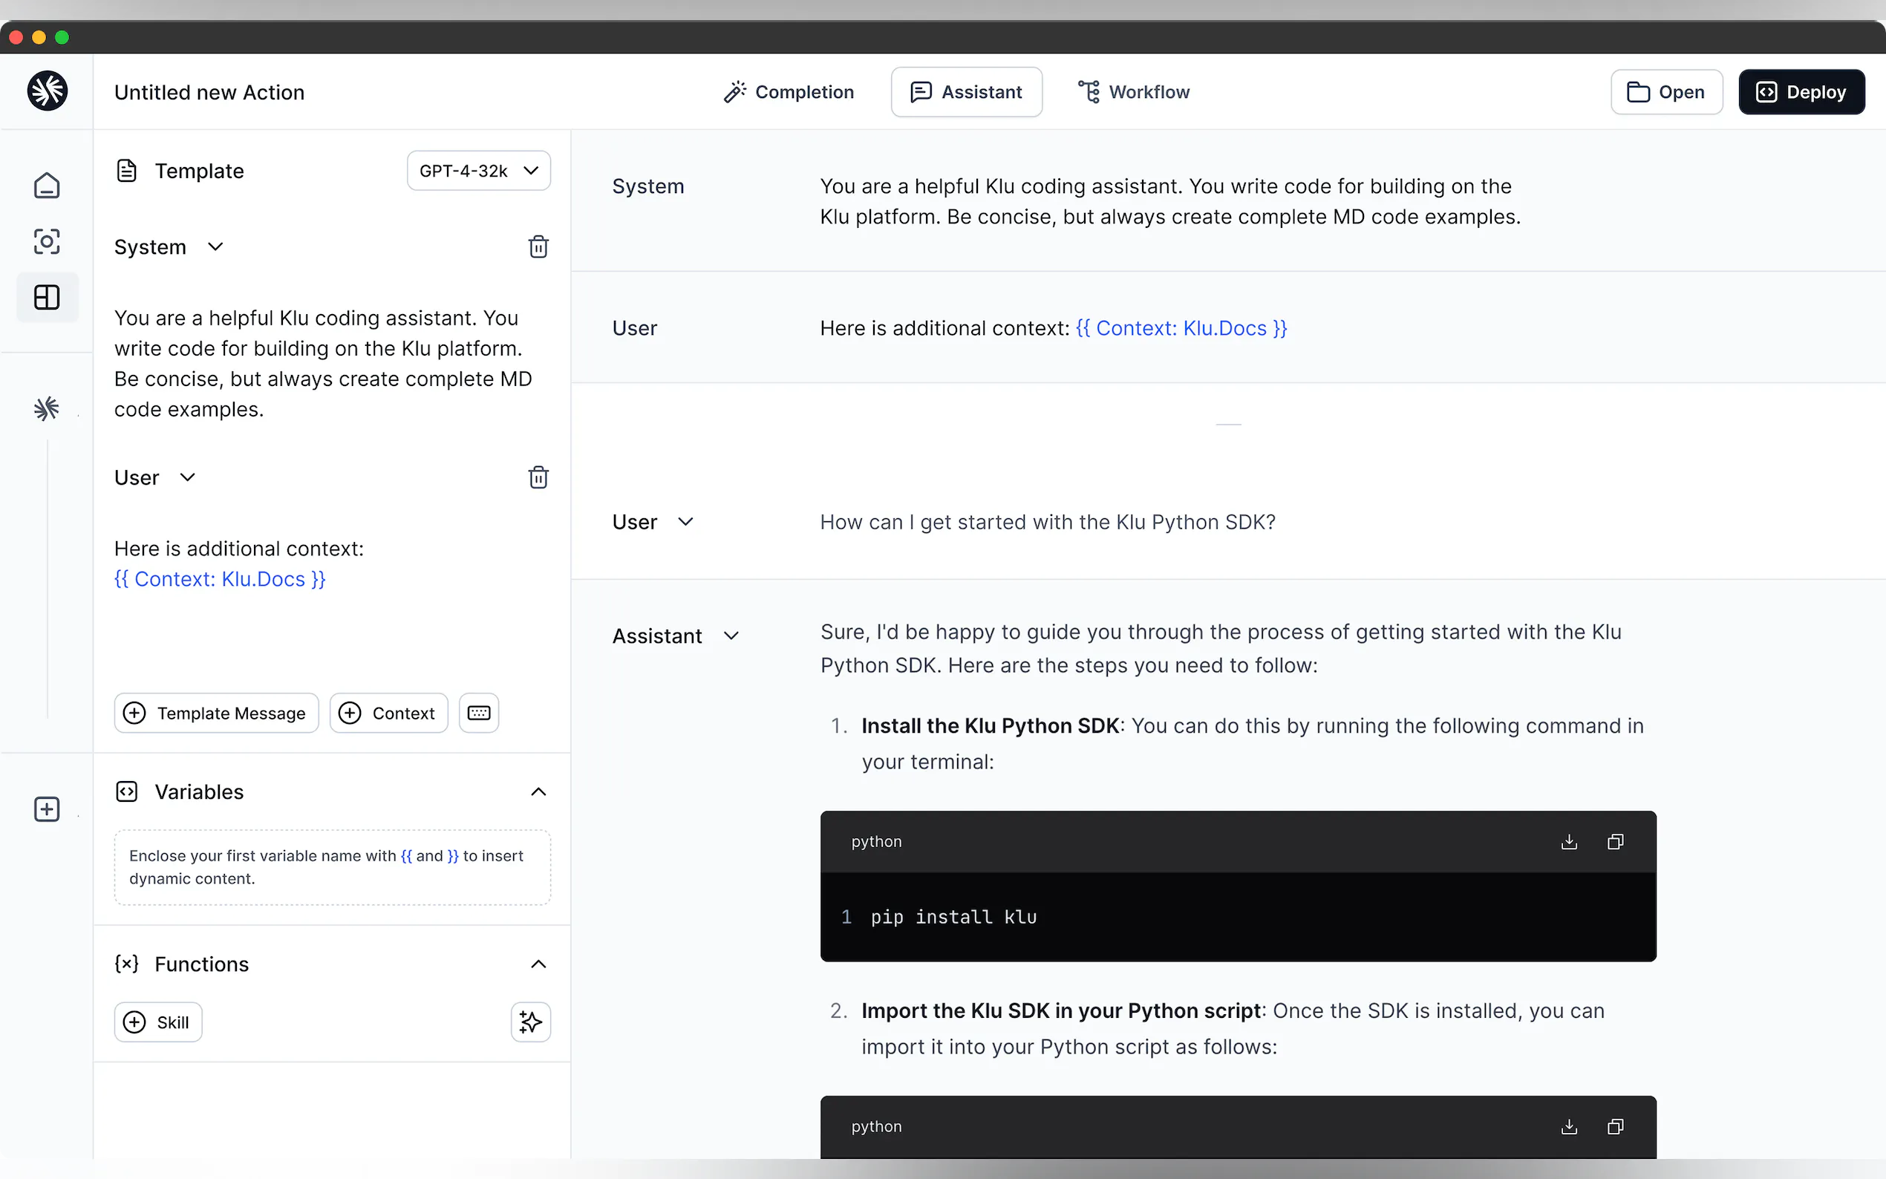The image size is (1886, 1179).
Task: Select the layout panel icon in sidebar
Action: pos(47,297)
